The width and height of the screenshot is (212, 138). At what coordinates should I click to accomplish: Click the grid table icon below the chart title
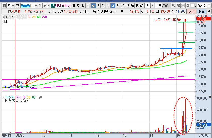(5, 21)
